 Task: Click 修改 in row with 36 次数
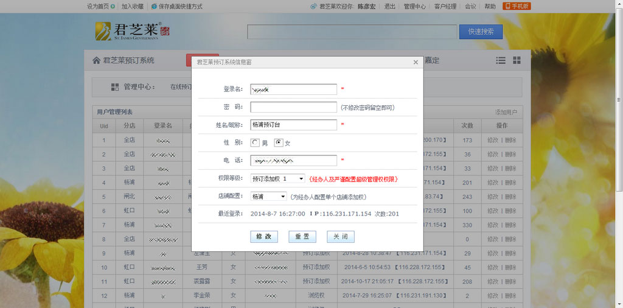coord(493,154)
